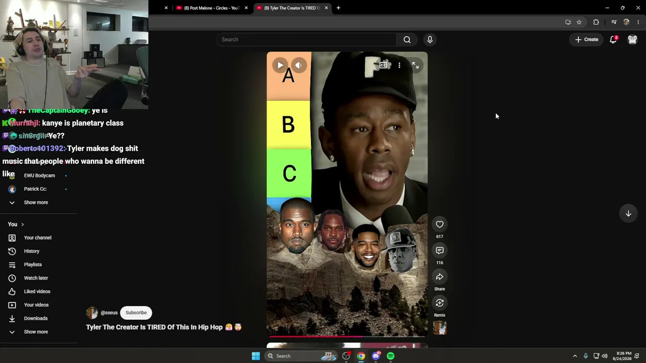Image resolution: width=646 pixels, height=363 pixels.
Task: Toggle closed captions on the short
Action: pyautogui.click(x=383, y=65)
